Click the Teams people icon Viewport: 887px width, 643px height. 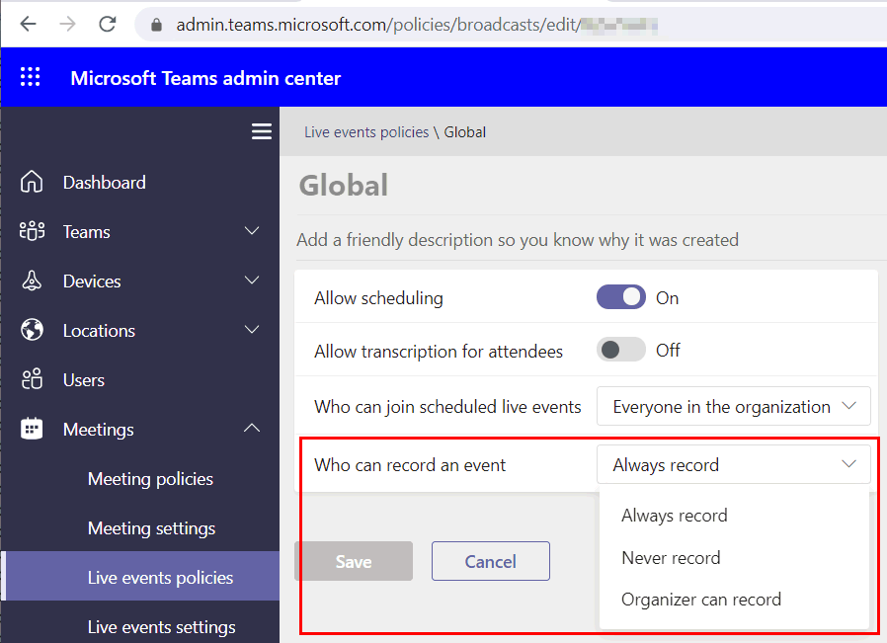click(32, 231)
